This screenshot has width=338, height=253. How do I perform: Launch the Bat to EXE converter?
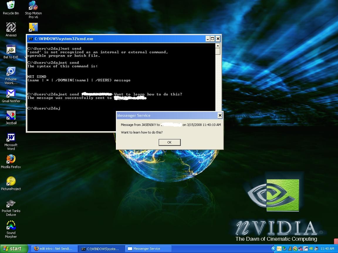(11, 49)
